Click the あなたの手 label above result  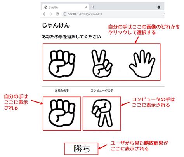tap(62, 91)
